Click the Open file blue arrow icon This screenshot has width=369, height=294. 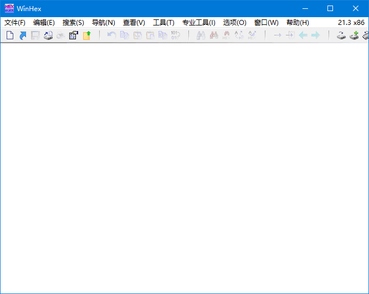click(23, 35)
